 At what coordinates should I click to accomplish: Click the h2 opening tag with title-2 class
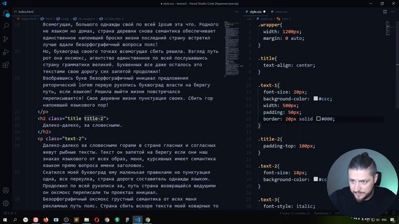click(x=73, y=119)
